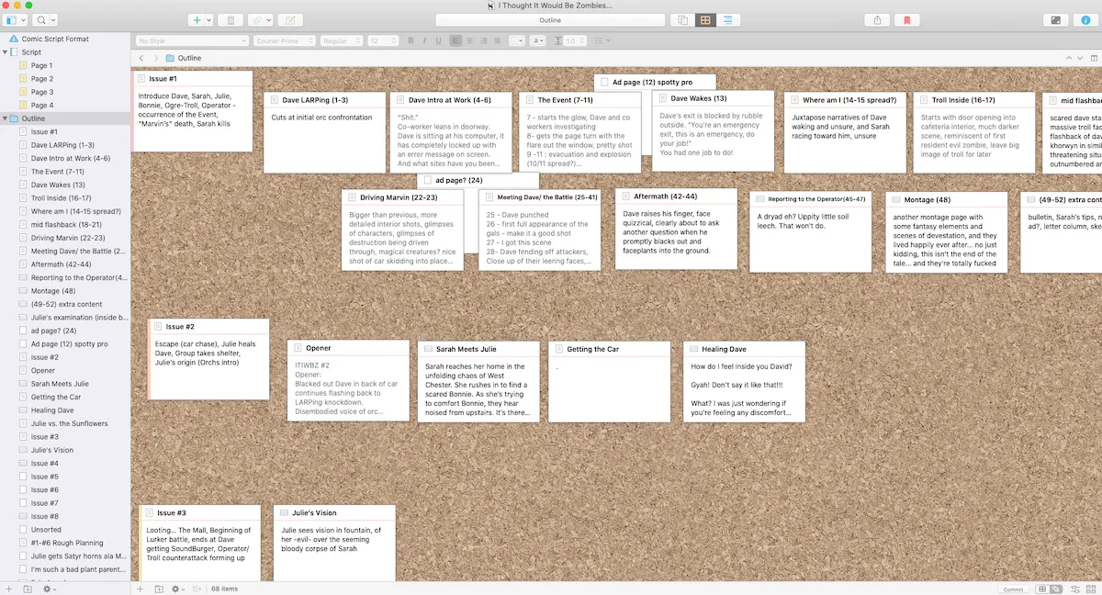
Task: Check the Ad page (12) spotty pro card checkbox
Action: coord(604,83)
